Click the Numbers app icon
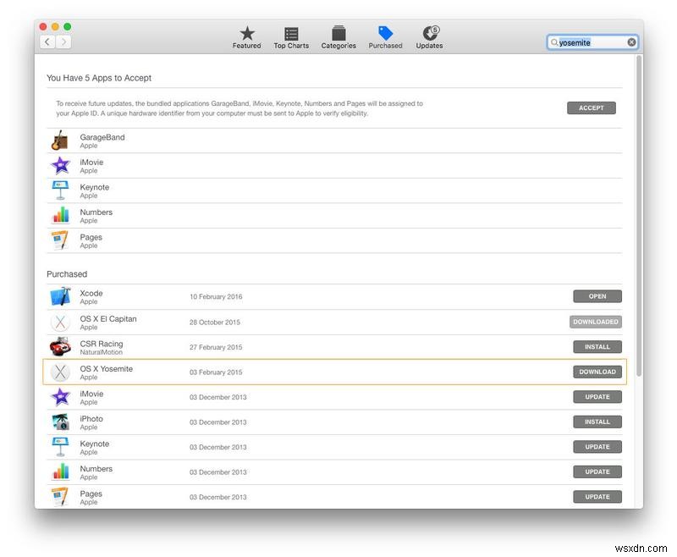The height and width of the screenshot is (557, 677). tap(60, 215)
